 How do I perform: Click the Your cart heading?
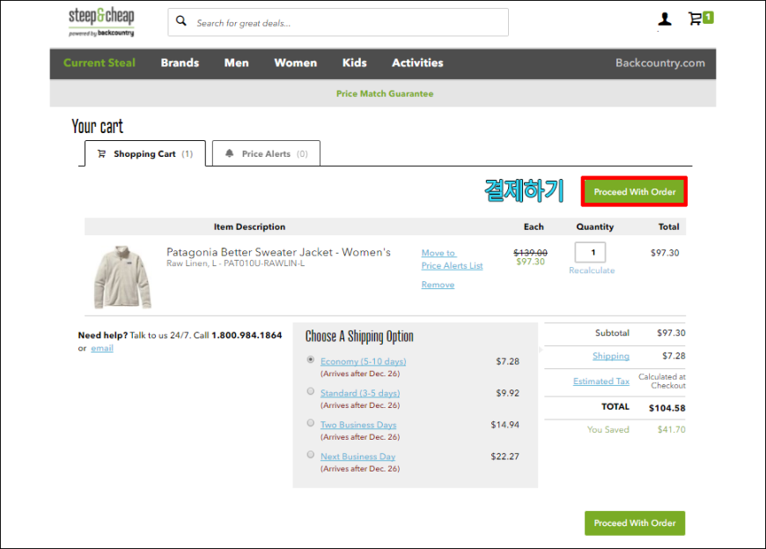click(97, 126)
